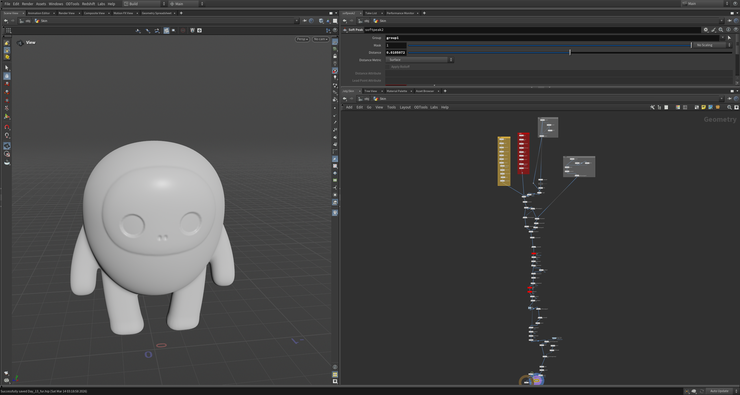Screen dimensions: 740x395
Task: Open the Persp viewport dropdown
Action: pos(302,39)
